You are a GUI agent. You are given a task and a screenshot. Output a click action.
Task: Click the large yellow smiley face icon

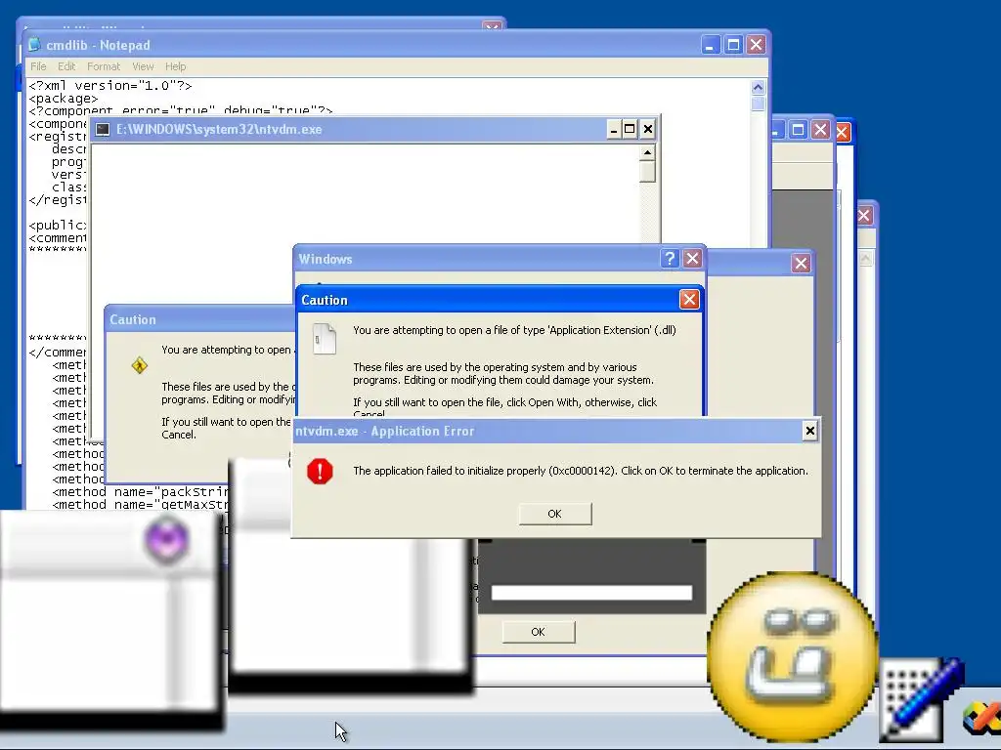point(792,655)
